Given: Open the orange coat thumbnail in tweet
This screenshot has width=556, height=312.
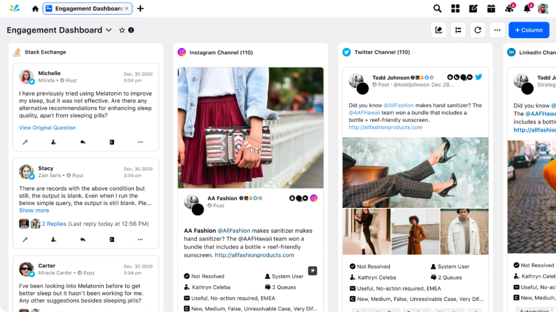Looking at the screenshot, I should coord(415,232).
